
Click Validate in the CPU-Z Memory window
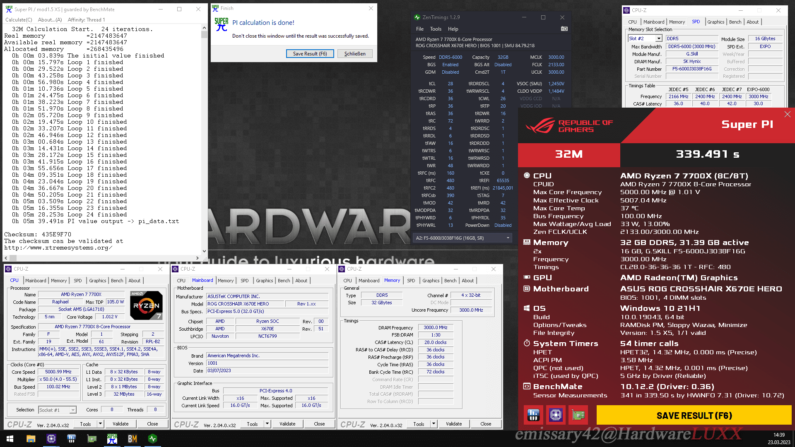point(454,424)
